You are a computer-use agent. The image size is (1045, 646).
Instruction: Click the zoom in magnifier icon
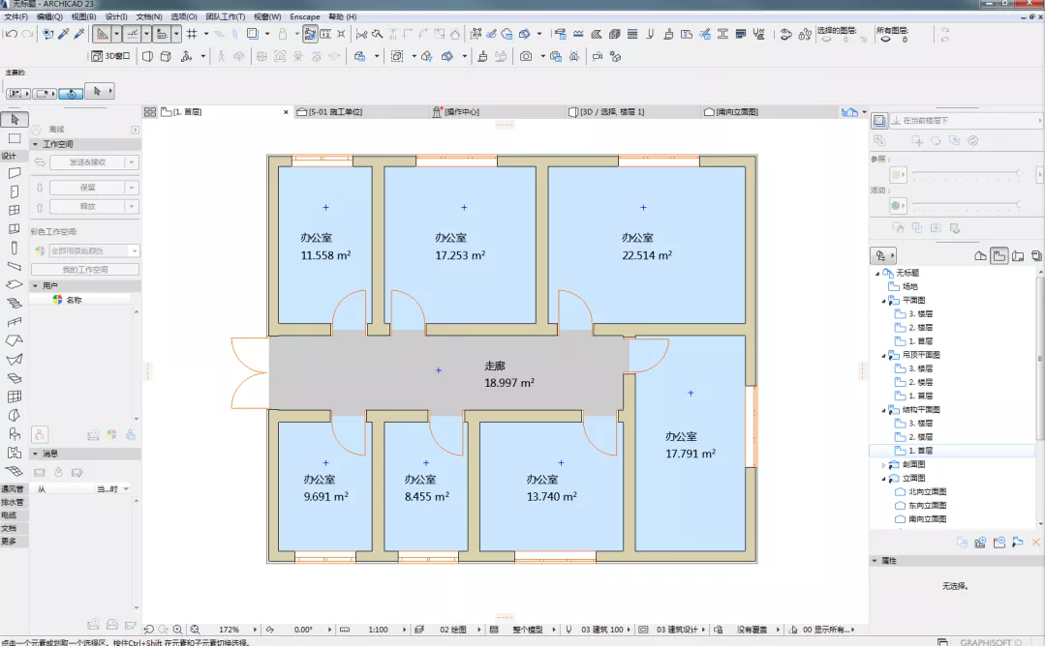pos(177,630)
